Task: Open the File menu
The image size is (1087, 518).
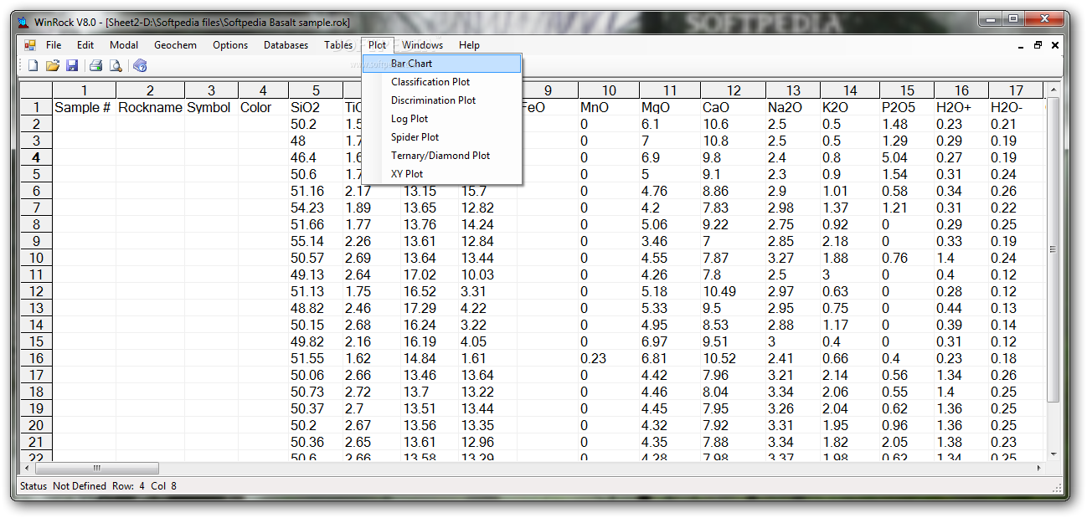Action: [x=54, y=45]
